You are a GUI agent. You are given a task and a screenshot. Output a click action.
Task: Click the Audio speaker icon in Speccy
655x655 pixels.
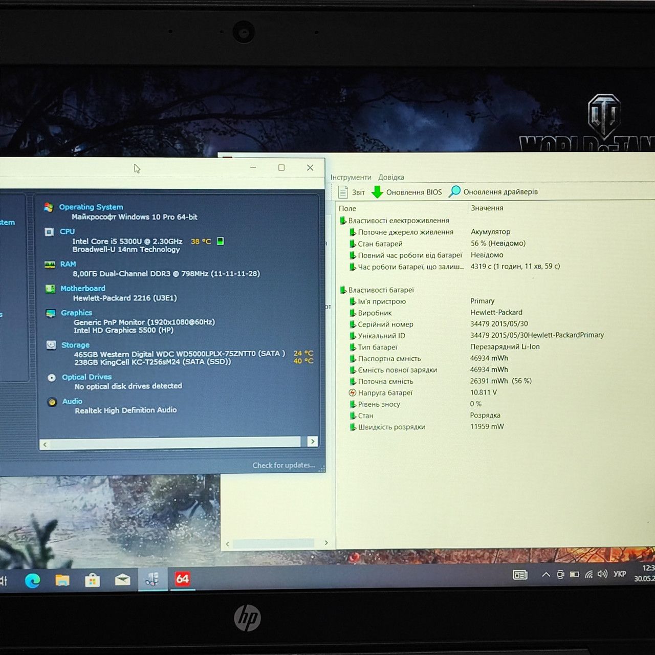(52, 402)
